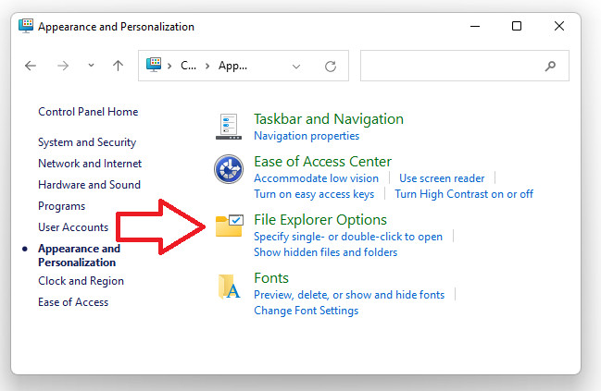Go forward with the right arrow button
601x391 pixels.
(x=63, y=66)
